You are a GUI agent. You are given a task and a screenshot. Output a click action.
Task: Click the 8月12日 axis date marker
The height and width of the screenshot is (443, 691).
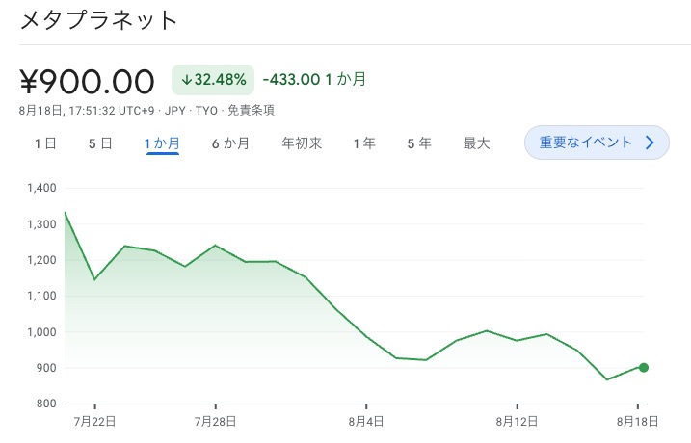[518, 420]
